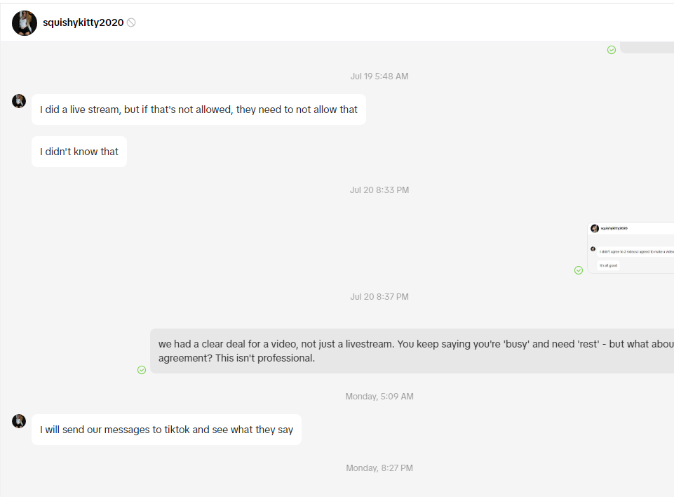Select the 'I didn't know that' message

pos(79,152)
